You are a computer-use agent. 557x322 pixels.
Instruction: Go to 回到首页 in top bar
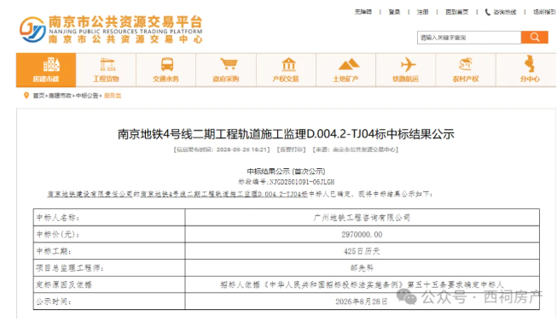point(457,12)
